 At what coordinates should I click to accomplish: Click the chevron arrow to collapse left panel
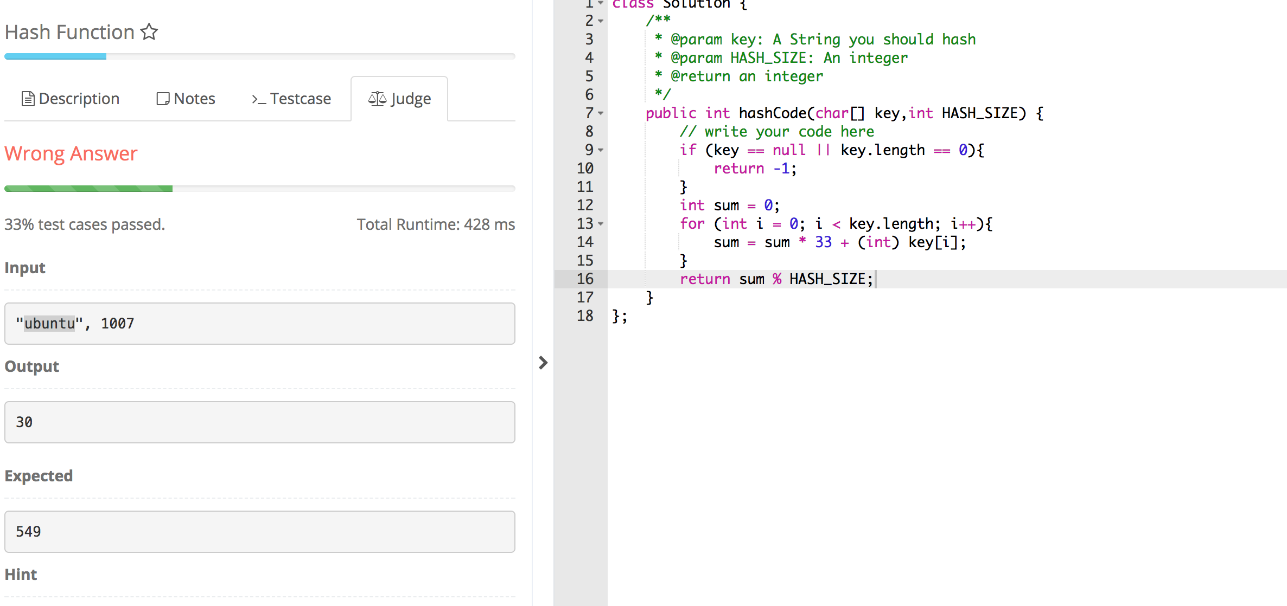543,363
